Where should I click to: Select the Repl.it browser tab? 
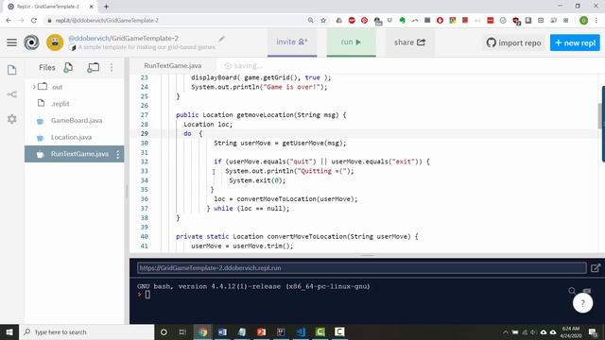[x=50, y=7]
